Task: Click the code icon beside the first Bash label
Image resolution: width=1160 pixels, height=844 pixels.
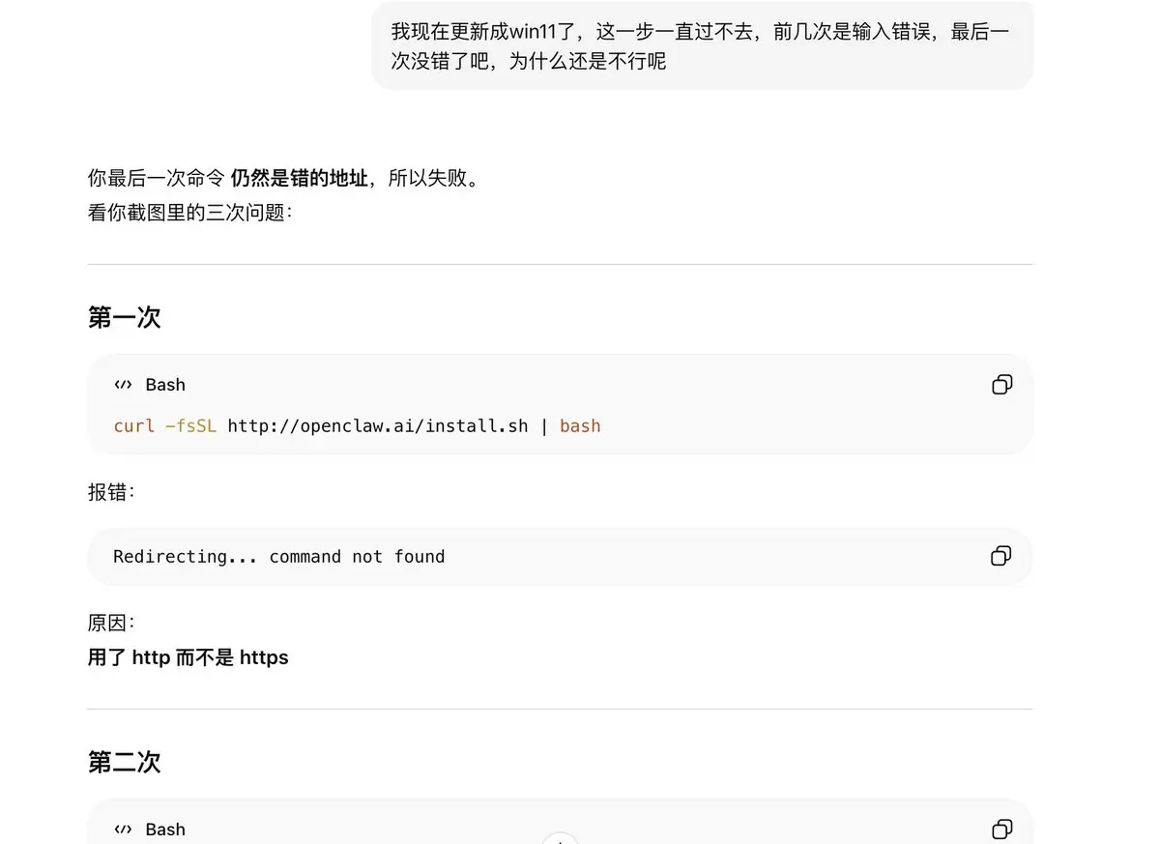Action: [123, 385]
